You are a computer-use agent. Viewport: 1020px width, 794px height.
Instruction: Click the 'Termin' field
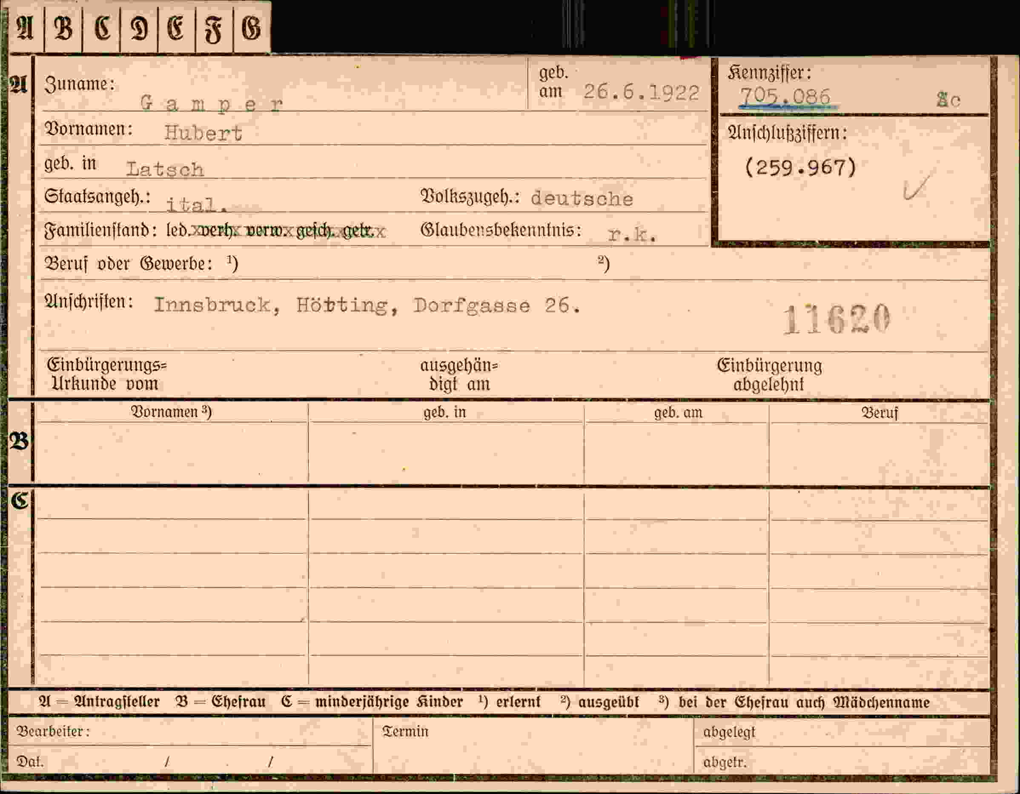pos(533,746)
